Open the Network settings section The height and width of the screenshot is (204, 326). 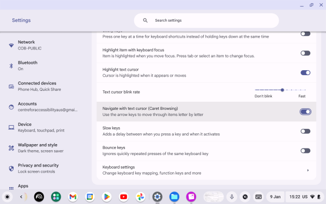point(46,45)
